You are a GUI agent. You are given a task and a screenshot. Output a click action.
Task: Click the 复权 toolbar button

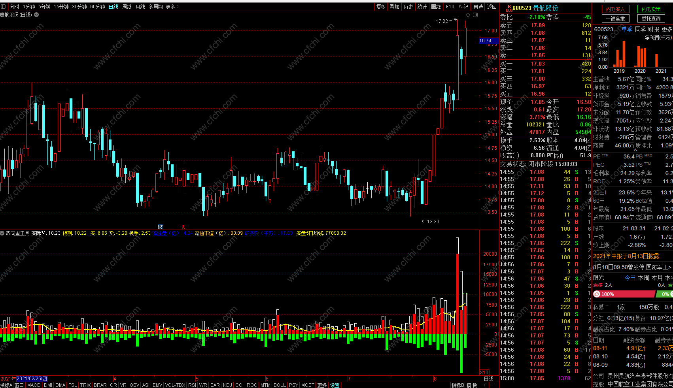click(x=381, y=7)
